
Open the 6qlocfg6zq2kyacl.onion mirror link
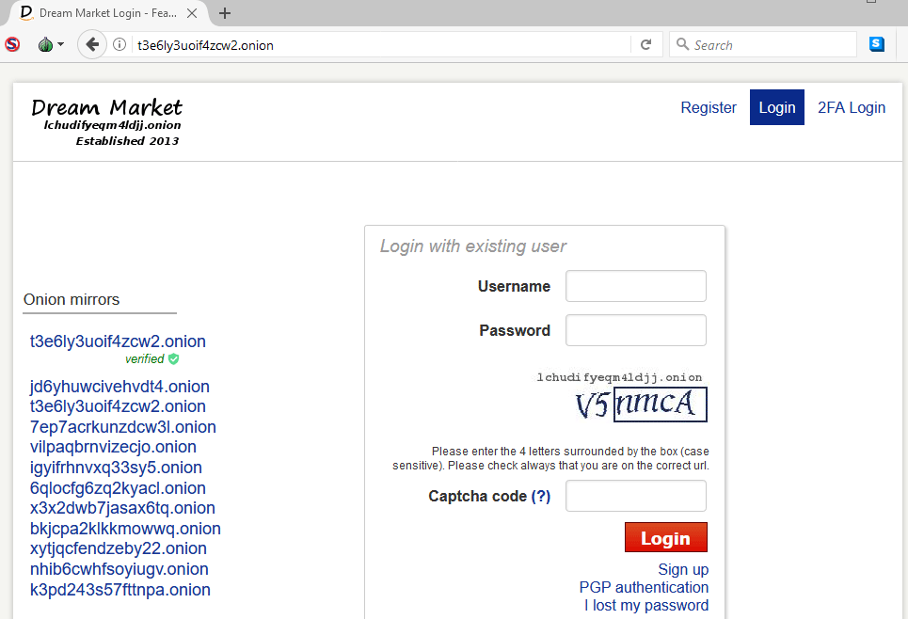pyautogui.click(x=118, y=488)
